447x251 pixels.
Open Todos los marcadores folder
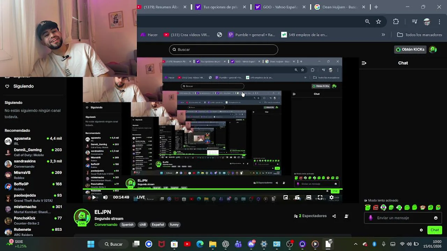(420, 35)
